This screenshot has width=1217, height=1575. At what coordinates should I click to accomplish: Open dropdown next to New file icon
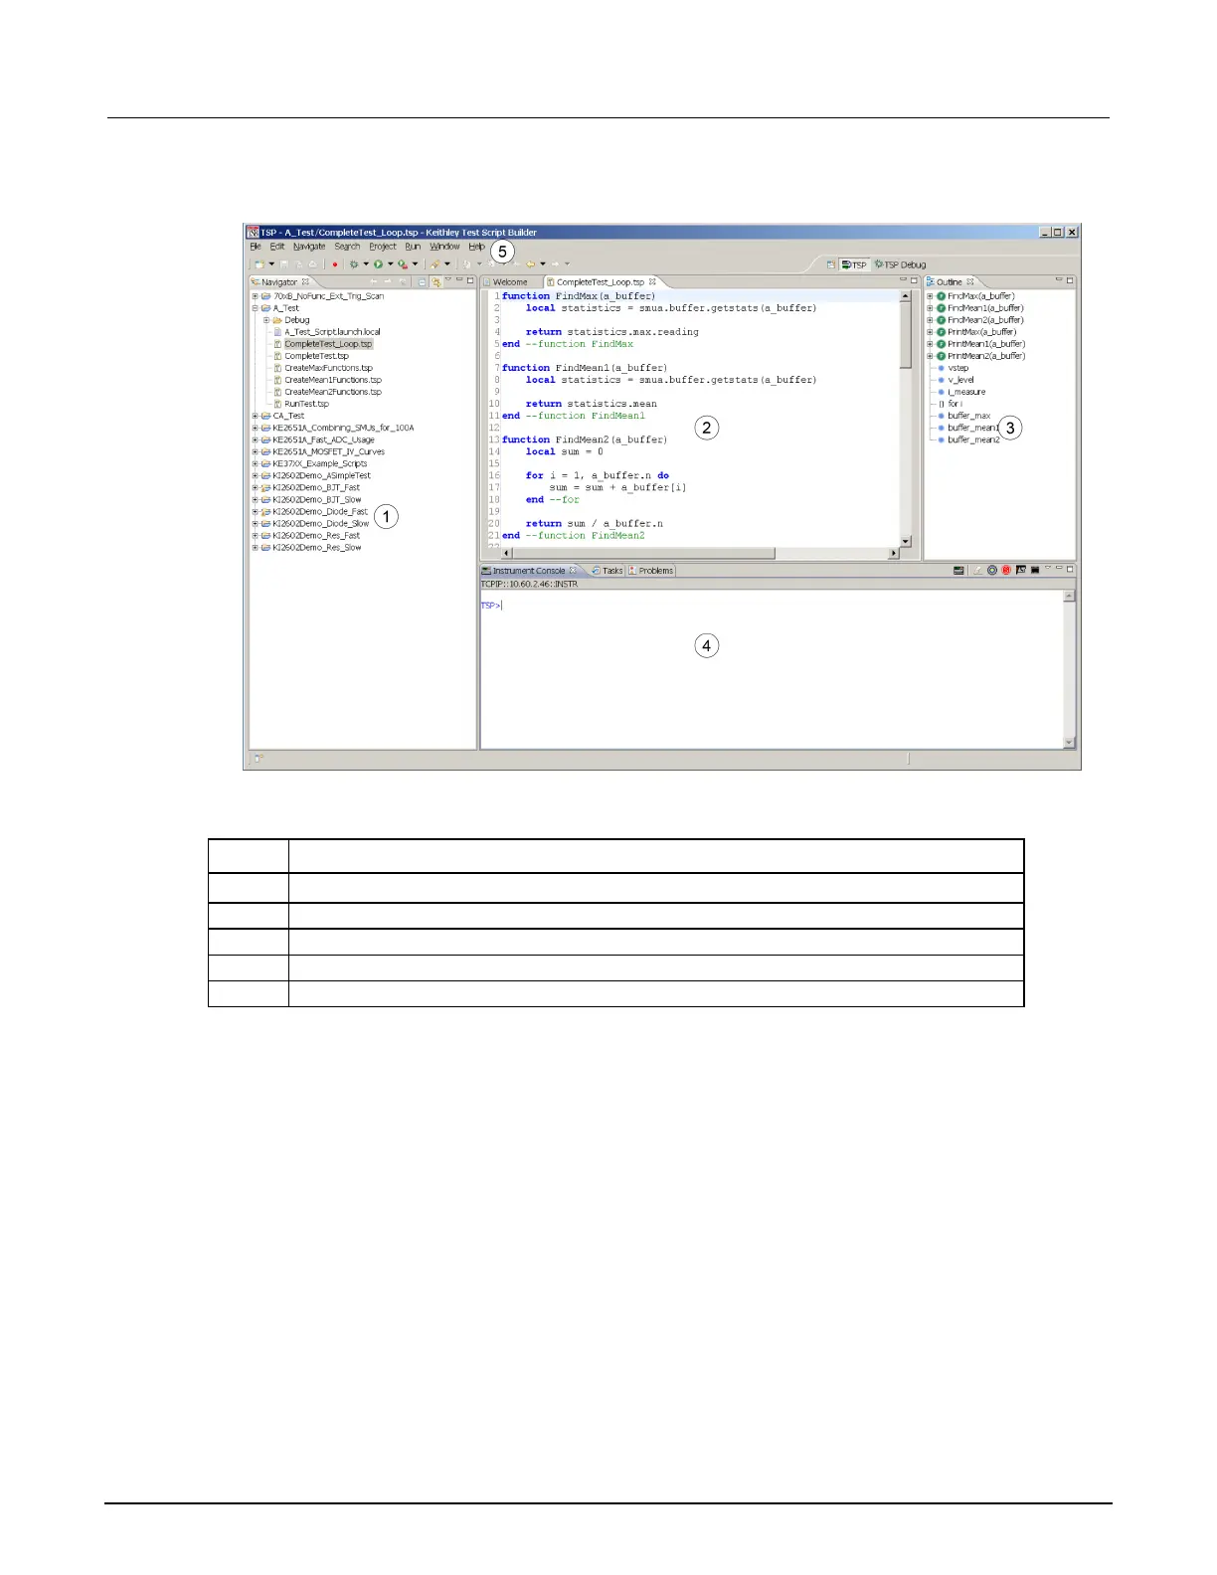tap(271, 264)
